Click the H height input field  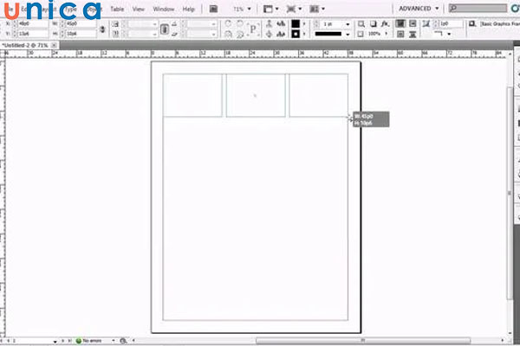(81, 34)
